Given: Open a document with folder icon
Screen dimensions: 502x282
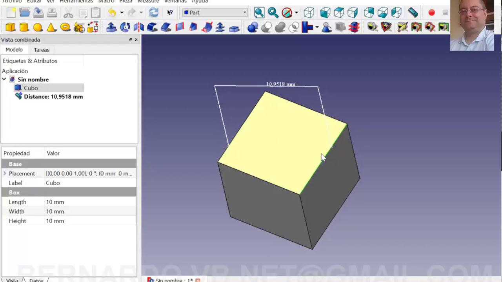Looking at the screenshot, I should coord(25,13).
